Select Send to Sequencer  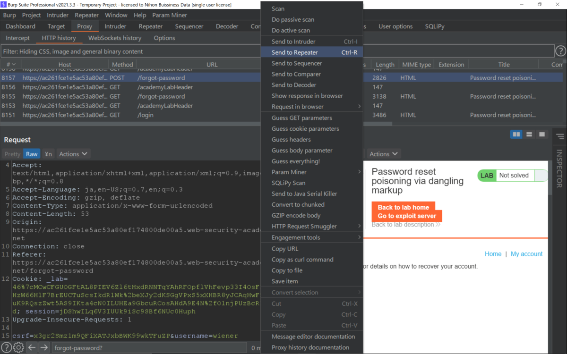(x=312, y=63)
